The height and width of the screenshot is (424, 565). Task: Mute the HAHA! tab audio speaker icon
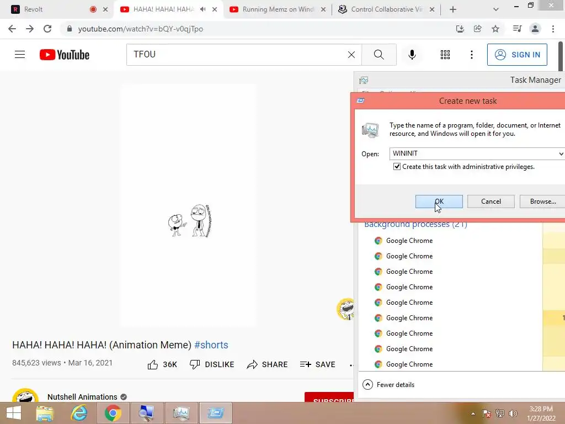tap(203, 9)
